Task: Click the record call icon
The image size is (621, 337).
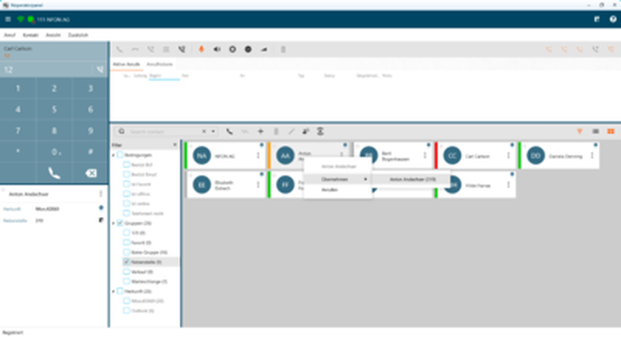Action: point(233,49)
